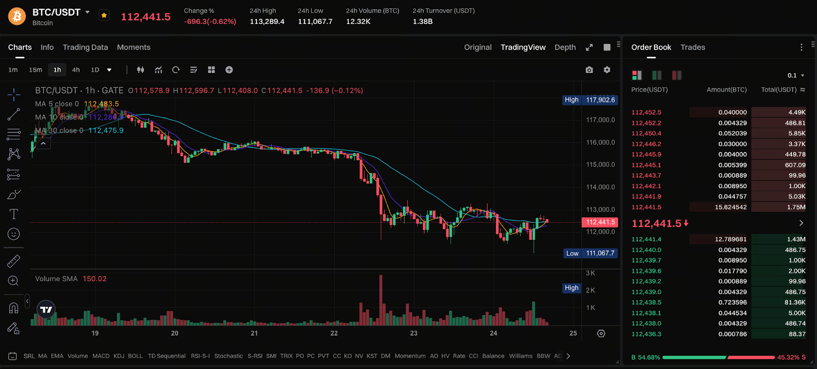Toggle magnet mode in drawing toolbar
817x369 pixels.
coord(14,308)
